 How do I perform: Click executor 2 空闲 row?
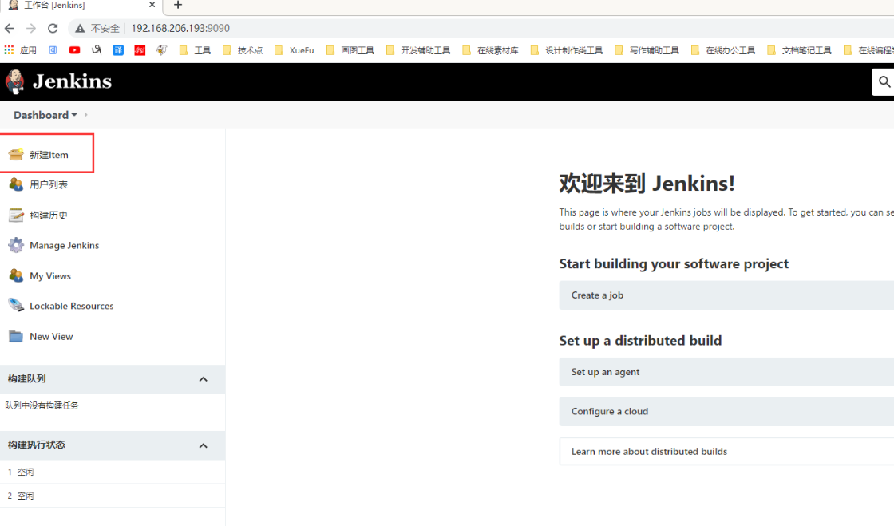click(113, 496)
